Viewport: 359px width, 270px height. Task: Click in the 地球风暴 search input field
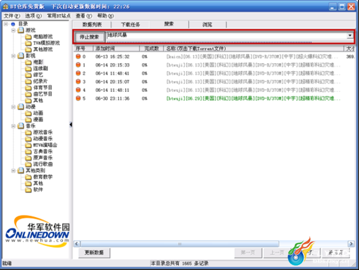(x=226, y=36)
